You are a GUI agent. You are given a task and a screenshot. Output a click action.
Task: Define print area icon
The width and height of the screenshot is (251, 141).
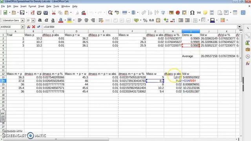pyautogui.click(x=220, y=13)
